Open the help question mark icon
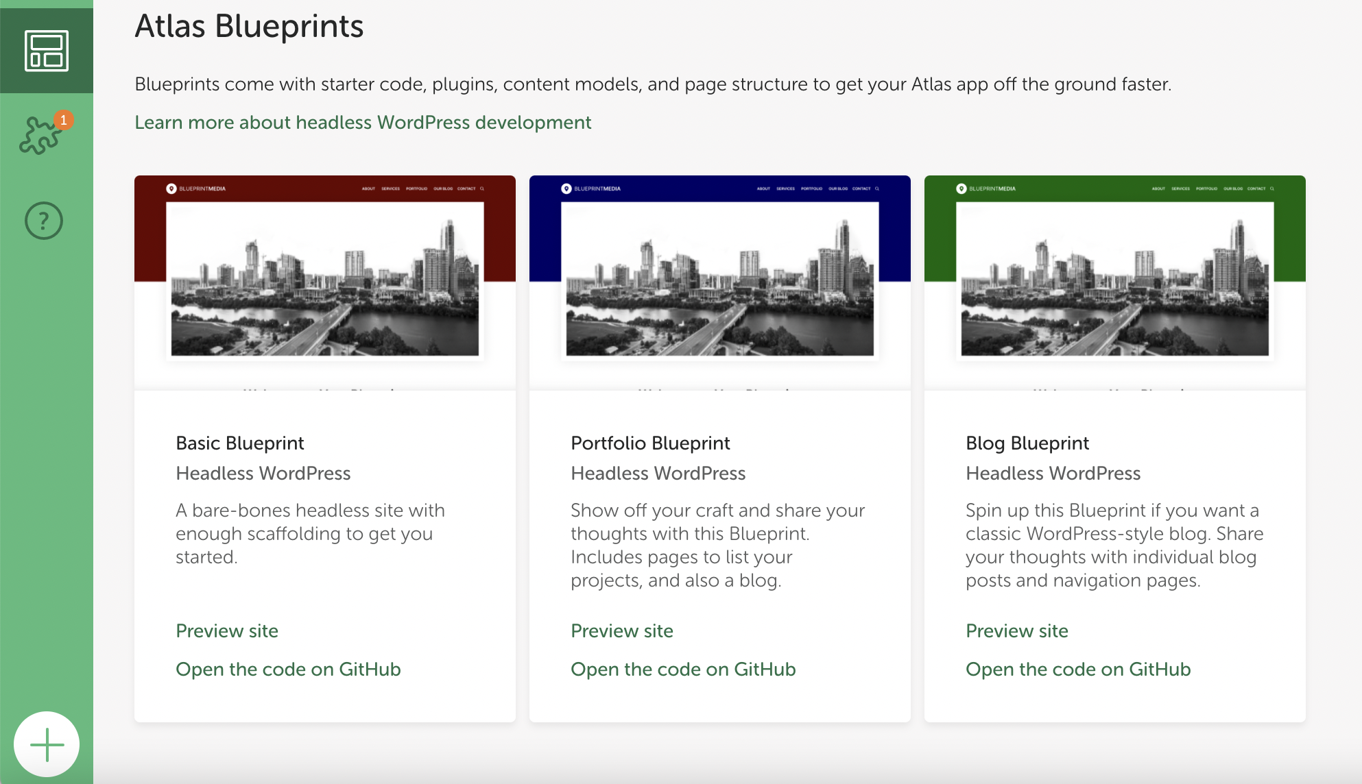 pyautogui.click(x=44, y=221)
